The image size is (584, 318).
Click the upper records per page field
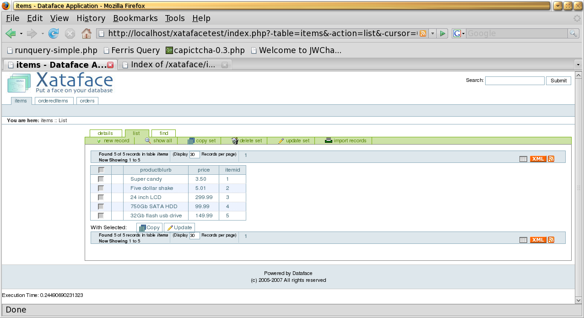pos(194,155)
